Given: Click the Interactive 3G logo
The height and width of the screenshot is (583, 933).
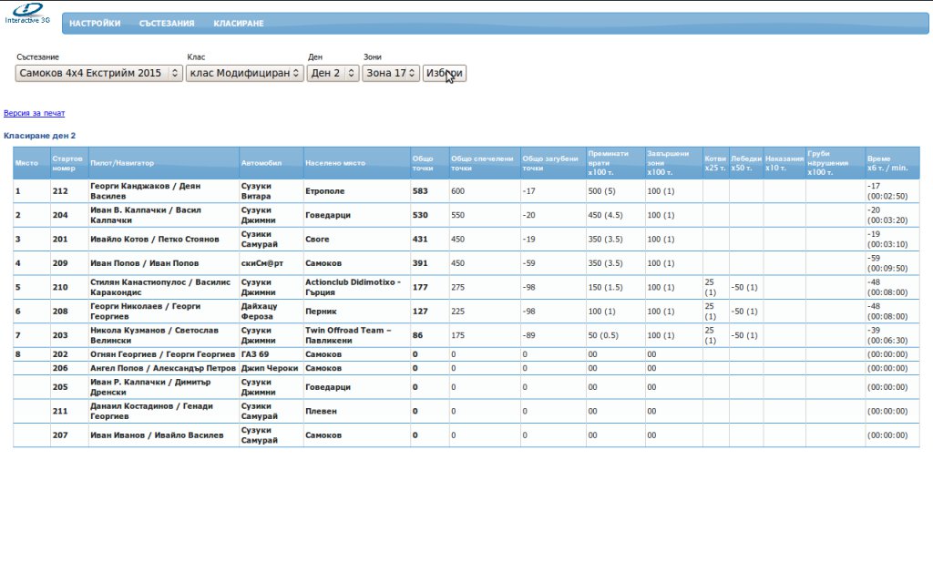Looking at the screenshot, I should click(x=27, y=13).
